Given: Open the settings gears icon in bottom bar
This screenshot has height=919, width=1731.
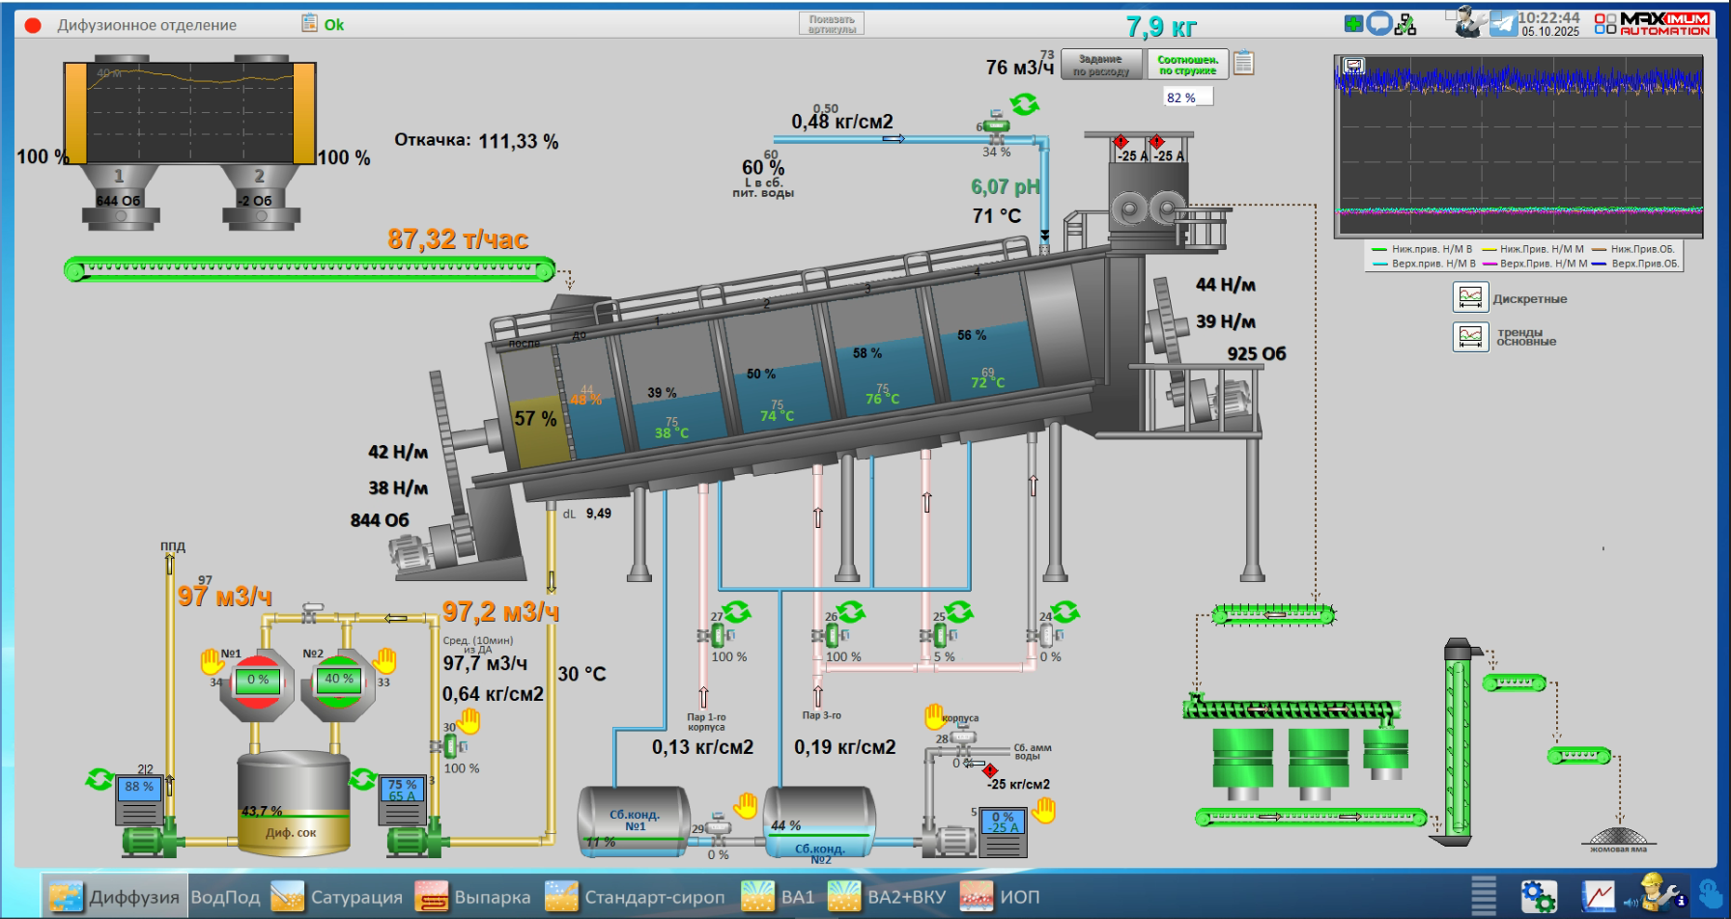Looking at the screenshot, I should point(1538,897).
